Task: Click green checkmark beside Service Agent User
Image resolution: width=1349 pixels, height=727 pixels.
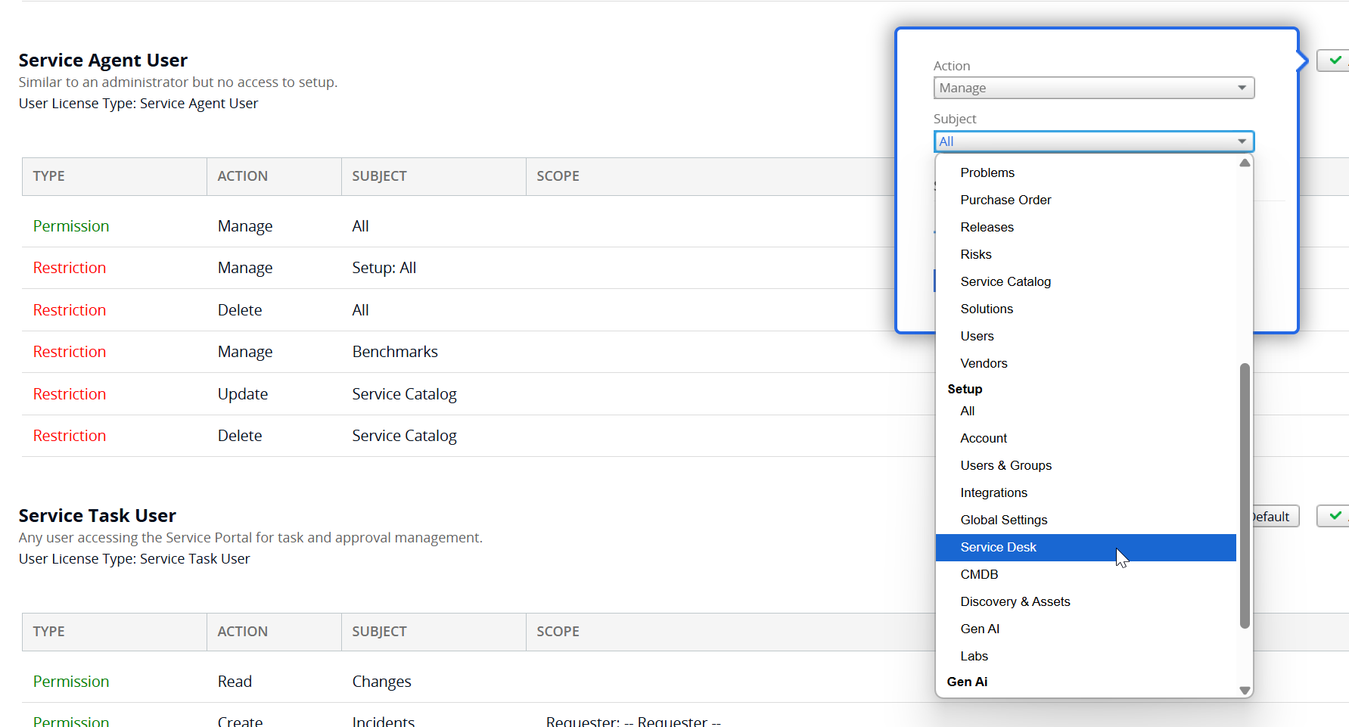Action: pyautogui.click(x=1335, y=61)
